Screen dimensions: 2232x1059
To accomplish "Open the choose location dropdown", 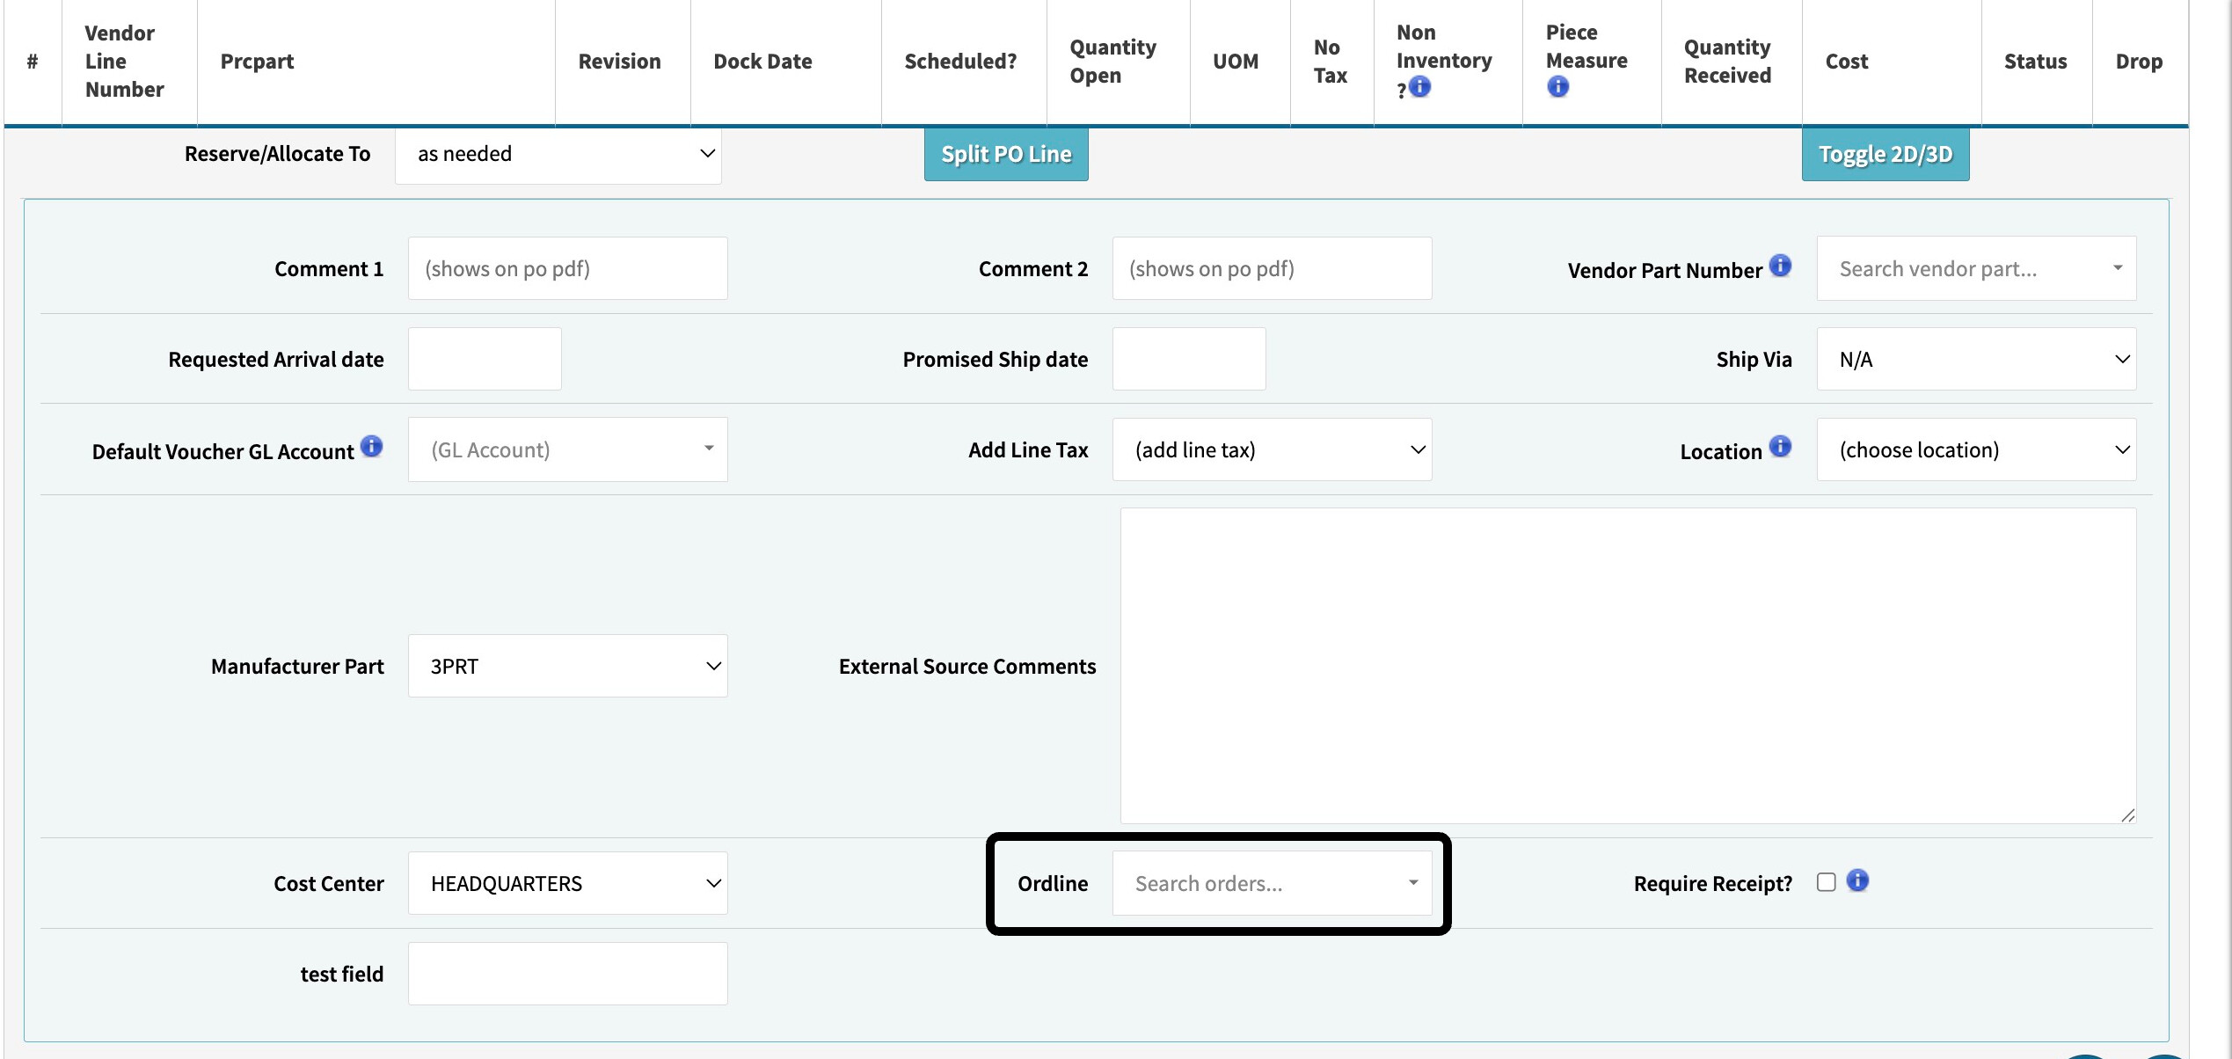I will (1976, 449).
